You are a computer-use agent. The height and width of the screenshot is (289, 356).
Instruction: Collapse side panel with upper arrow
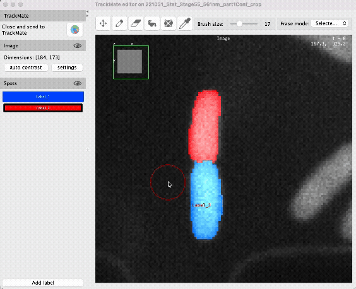point(87,11)
